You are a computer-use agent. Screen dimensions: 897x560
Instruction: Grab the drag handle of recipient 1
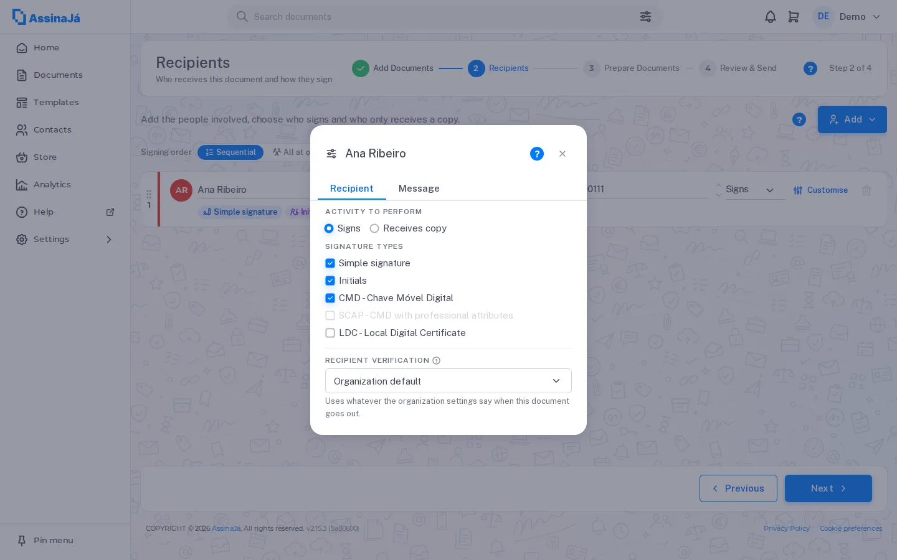tap(149, 194)
